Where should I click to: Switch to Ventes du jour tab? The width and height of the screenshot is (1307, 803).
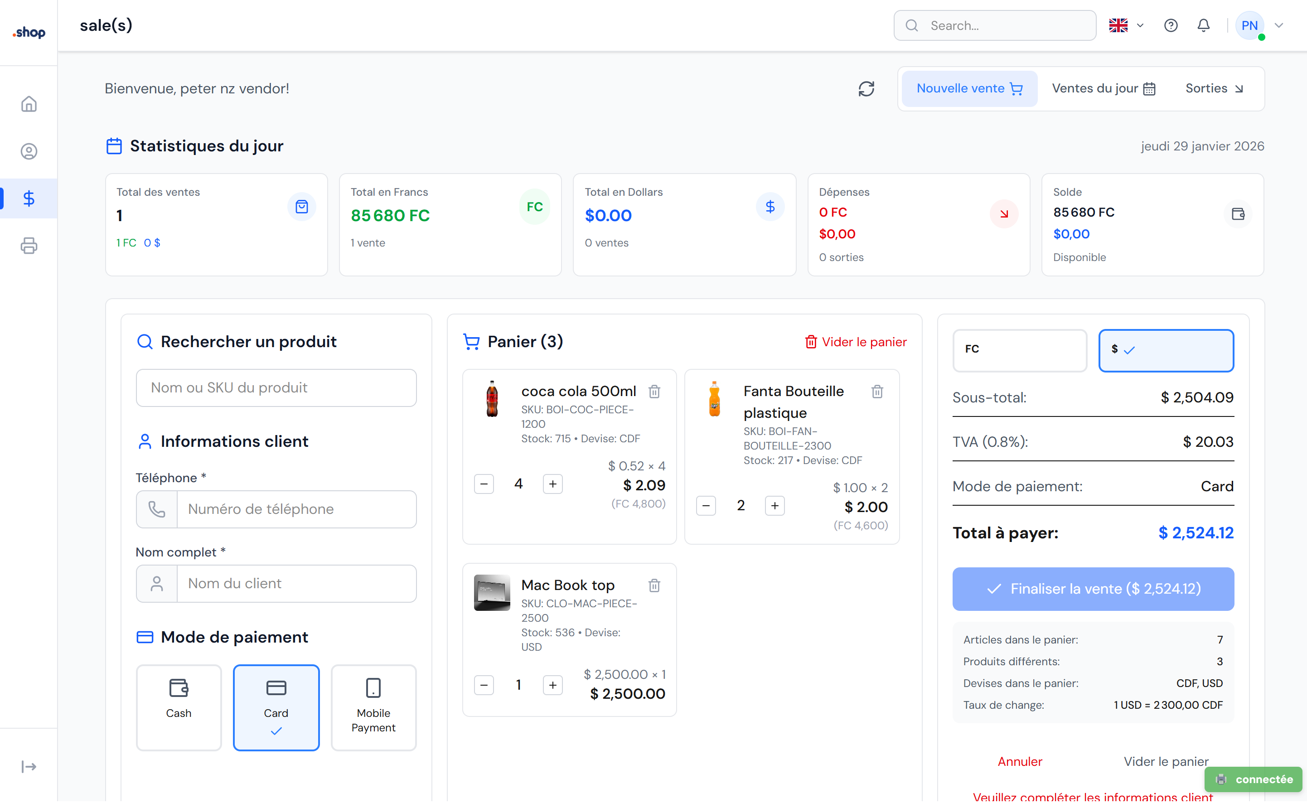1103,89
